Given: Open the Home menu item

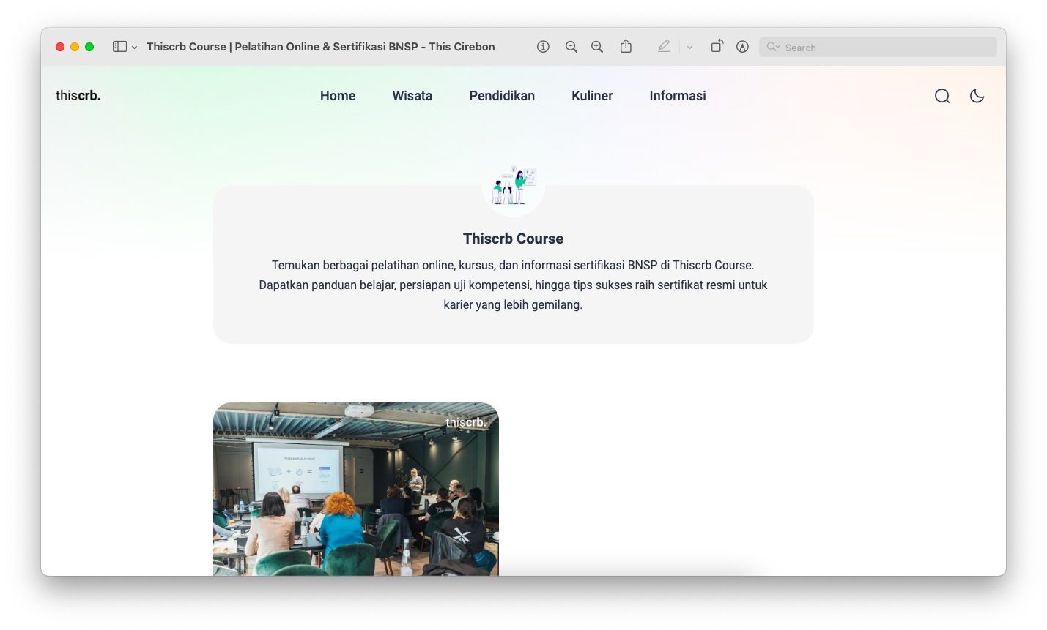Looking at the screenshot, I should click(338, 96).
